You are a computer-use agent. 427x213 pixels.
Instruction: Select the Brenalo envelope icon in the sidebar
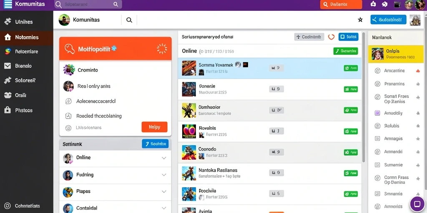[8, 66]
